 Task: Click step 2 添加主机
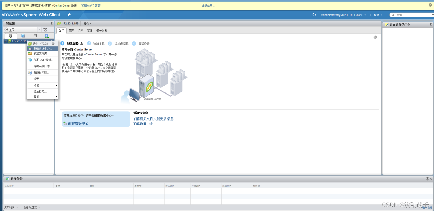[x=96, y=44]
